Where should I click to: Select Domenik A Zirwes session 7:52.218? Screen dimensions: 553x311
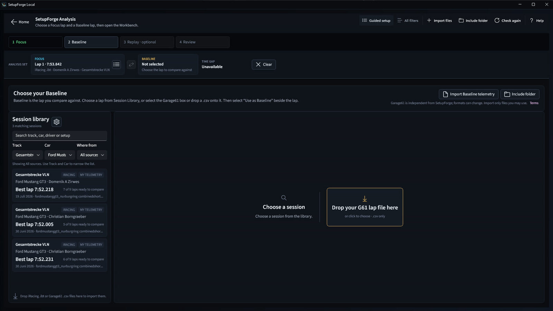tap(59, 185)
